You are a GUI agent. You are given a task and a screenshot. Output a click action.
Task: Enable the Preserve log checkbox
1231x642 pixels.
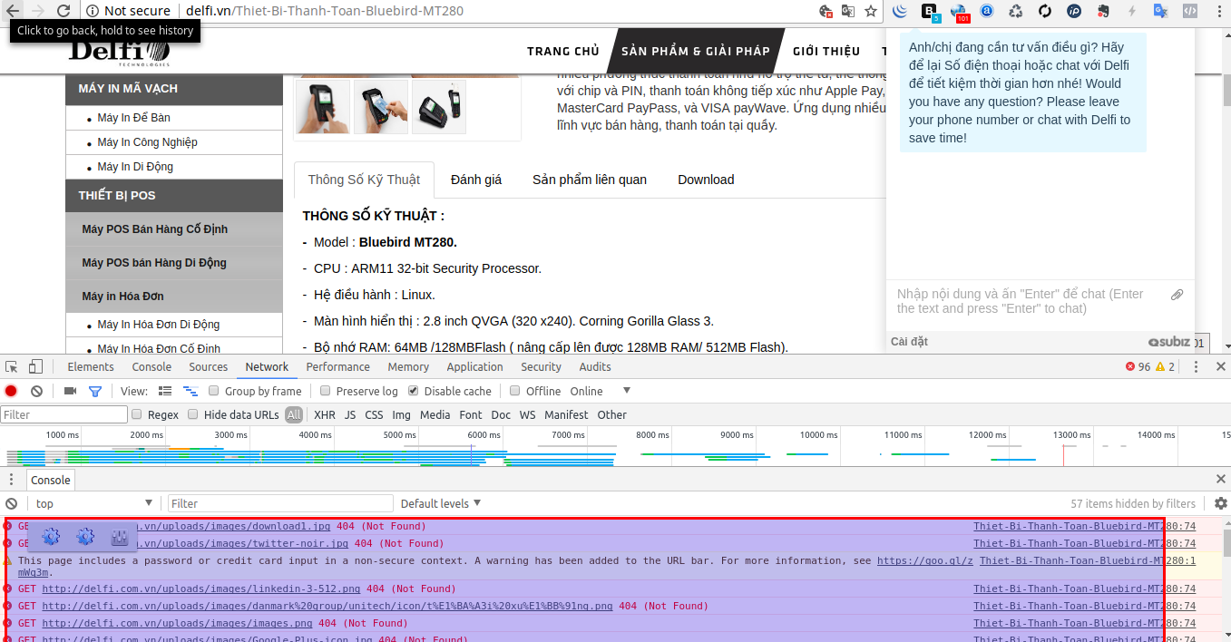coord(325,391)
